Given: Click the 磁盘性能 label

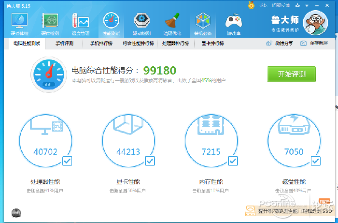Looking at the screenshot, I should (x=294, y=182).
